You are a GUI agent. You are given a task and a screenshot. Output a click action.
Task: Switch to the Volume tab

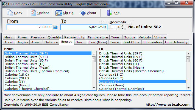(160, 37)
